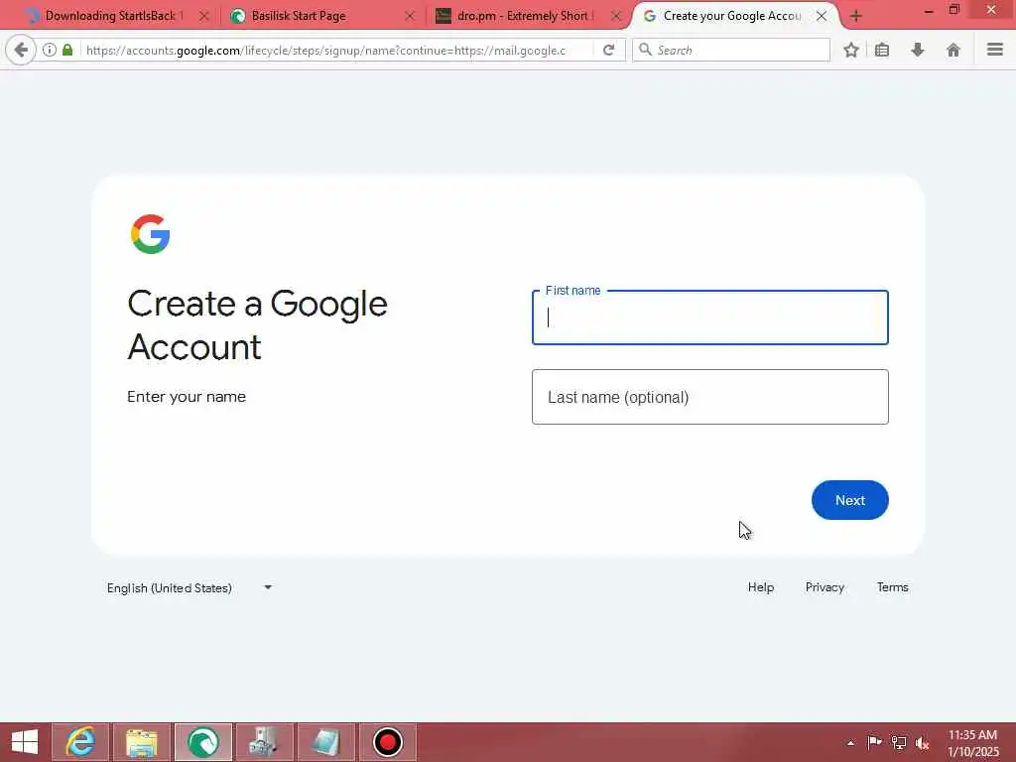Click the address bar URL

click(x=325, y=50)
